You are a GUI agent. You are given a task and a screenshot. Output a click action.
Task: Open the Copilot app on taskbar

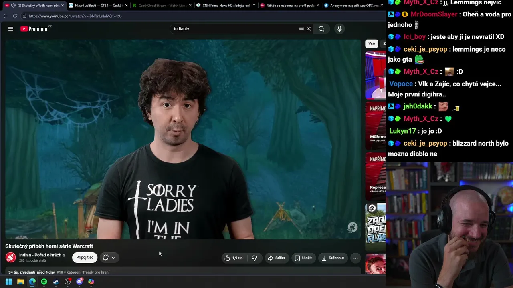(91, 282)
